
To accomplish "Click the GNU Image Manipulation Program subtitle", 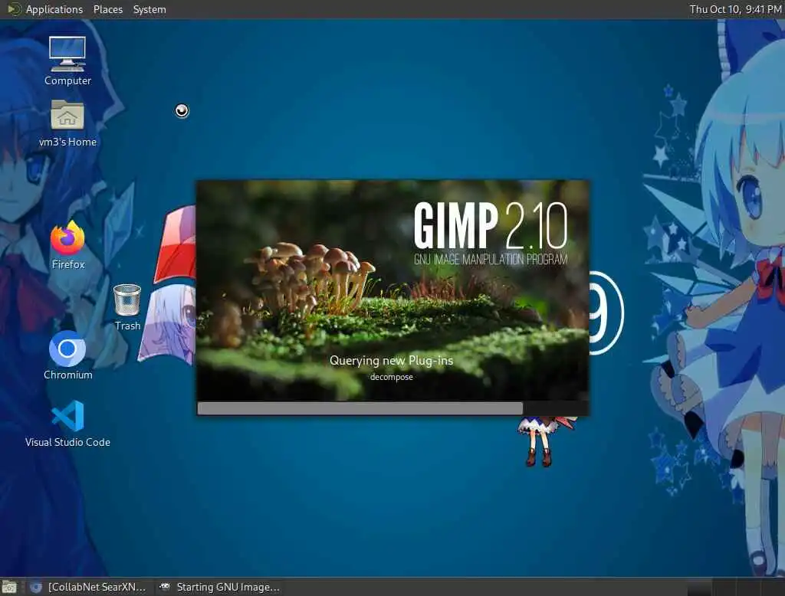I will pos(491,259).
